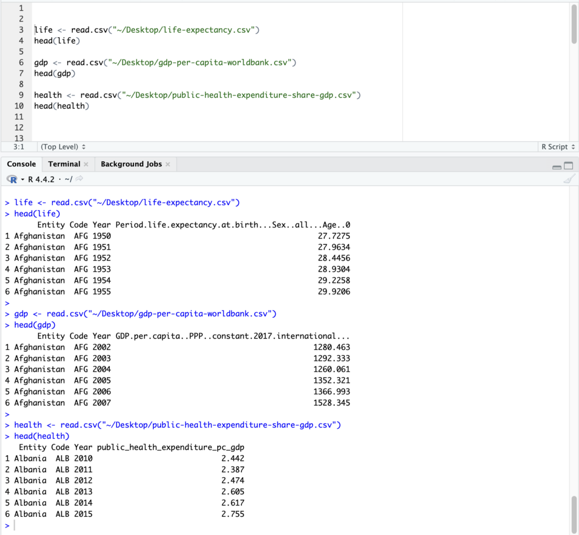Click line number 10 in the gutter
The height and width of the screenshot is (535, 579).
[x=19, y=106]
